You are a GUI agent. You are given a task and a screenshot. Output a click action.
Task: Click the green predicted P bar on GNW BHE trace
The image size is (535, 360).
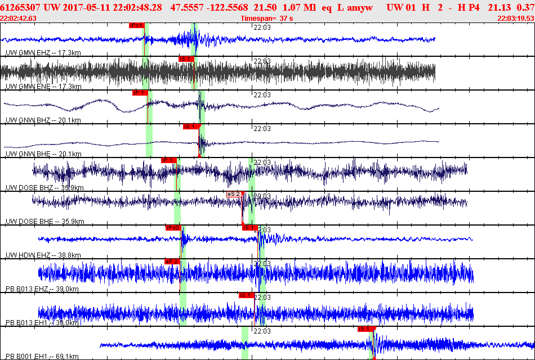(149, 141)
